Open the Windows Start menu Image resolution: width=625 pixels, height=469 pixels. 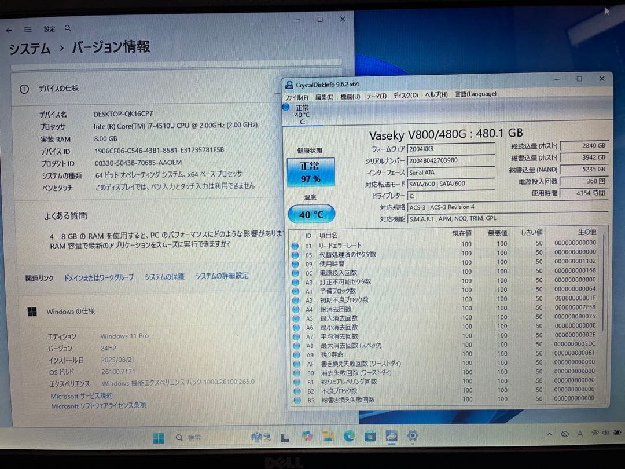[158, 438]
